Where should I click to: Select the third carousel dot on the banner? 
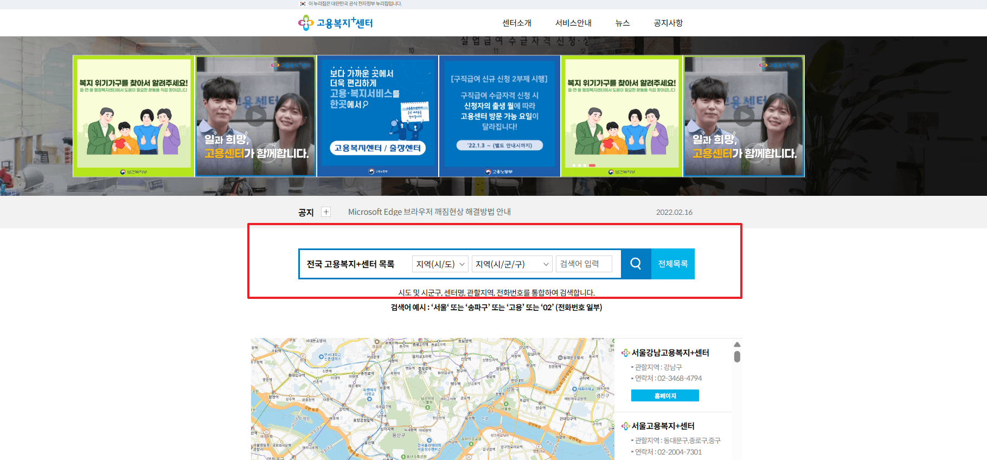click(x=585, y=165)
